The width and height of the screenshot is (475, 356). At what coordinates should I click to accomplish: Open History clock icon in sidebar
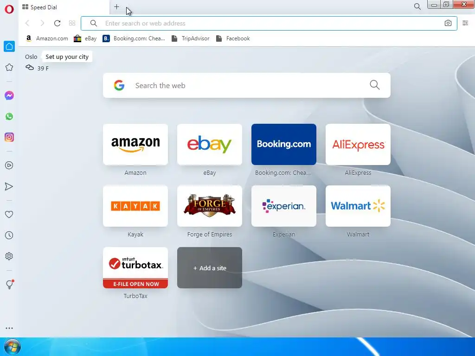click(9, 235)
